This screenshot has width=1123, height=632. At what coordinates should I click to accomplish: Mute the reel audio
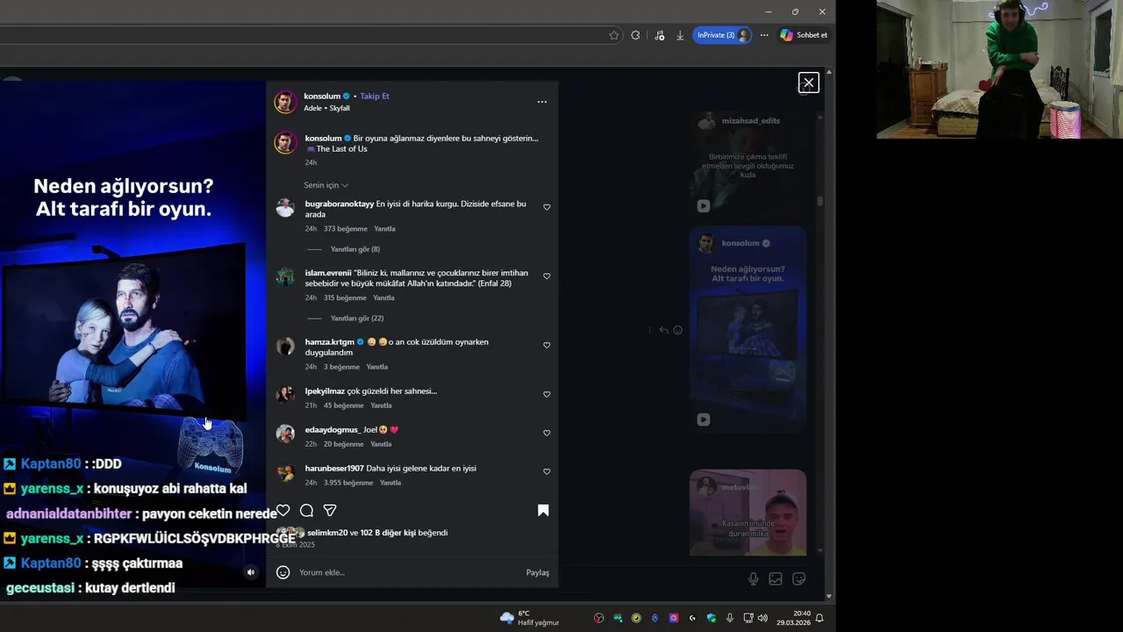coord(251,572)
